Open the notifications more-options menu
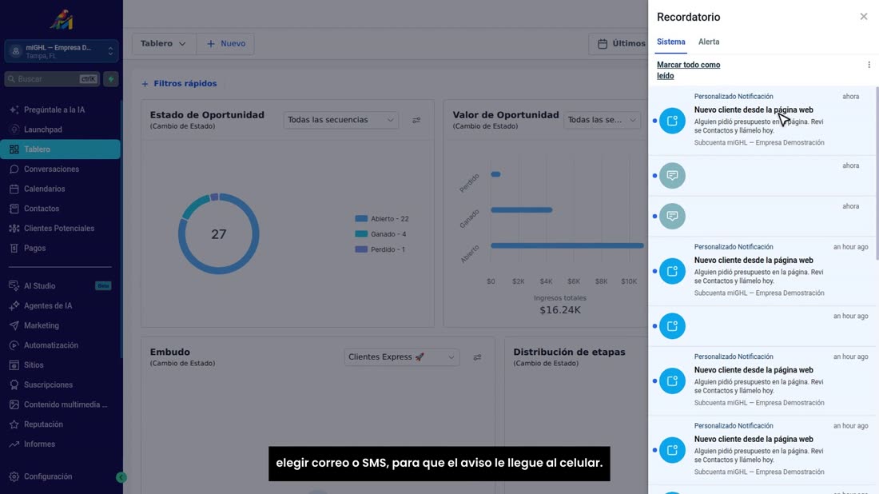 coord(869,65)
